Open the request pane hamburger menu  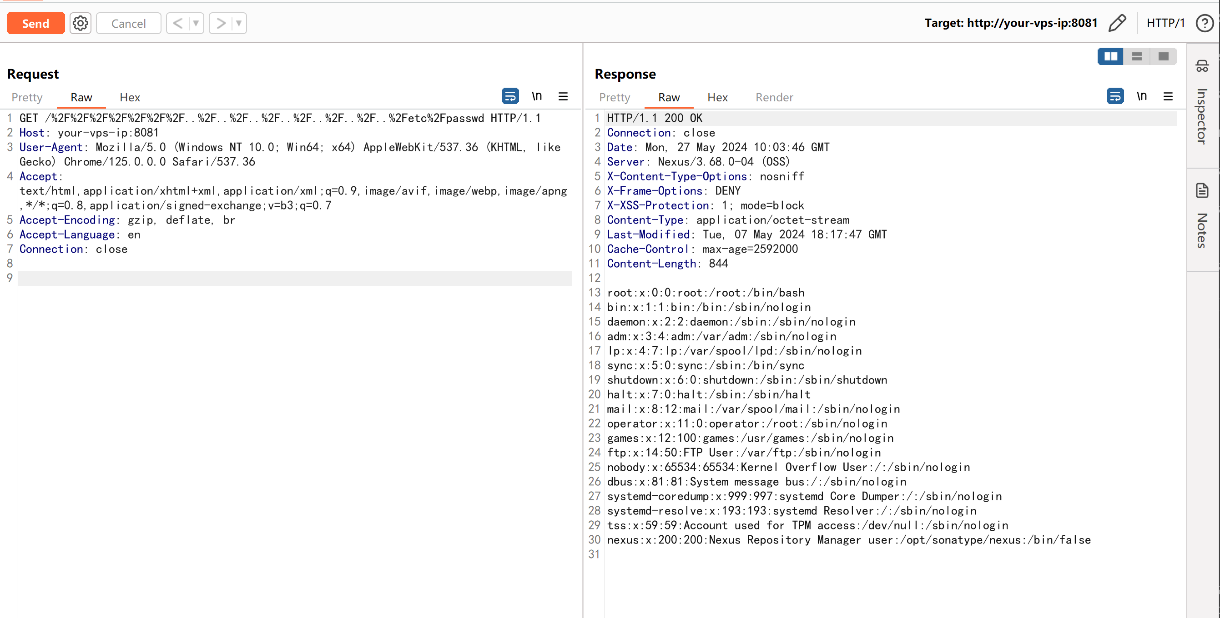563,96
